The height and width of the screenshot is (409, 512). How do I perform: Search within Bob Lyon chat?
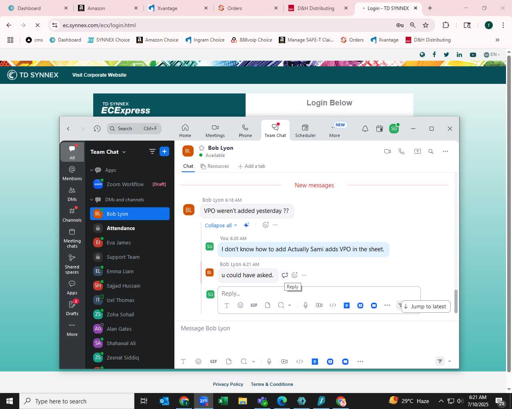point(431,151)
